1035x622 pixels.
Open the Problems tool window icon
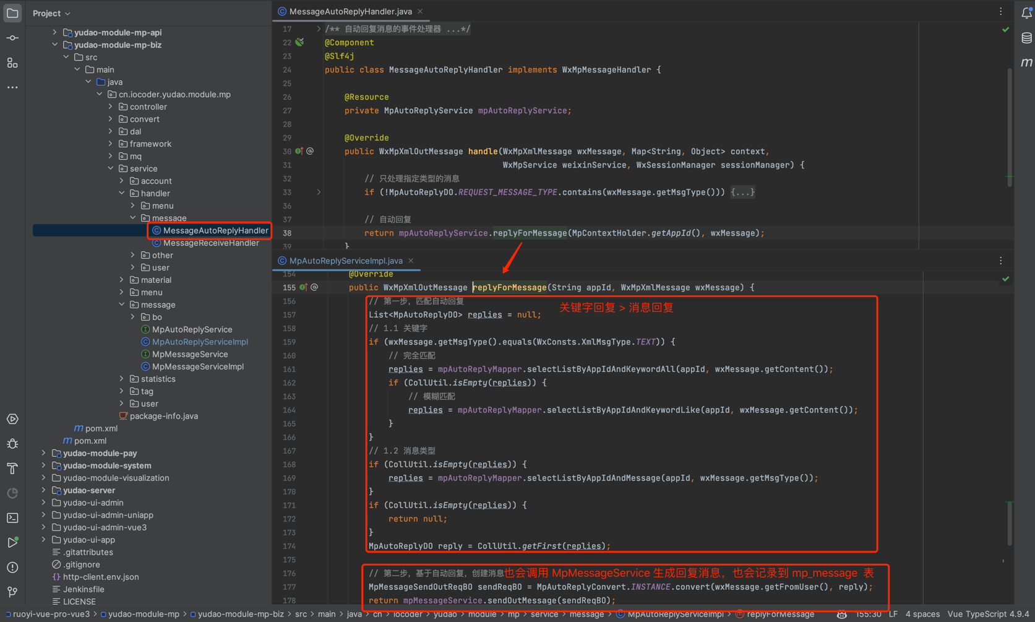12,568
